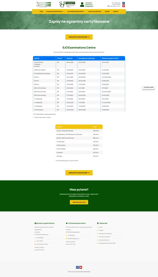Open the footer YouTube icon

[80, 267]
